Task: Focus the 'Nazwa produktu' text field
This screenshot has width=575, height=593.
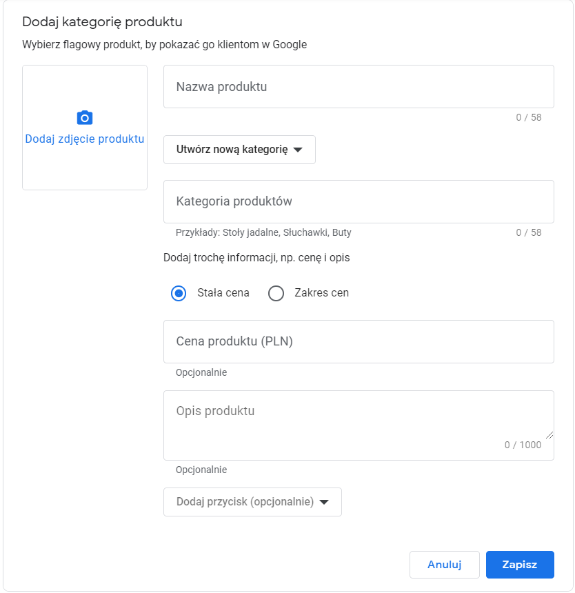Action: pos(359,87)
